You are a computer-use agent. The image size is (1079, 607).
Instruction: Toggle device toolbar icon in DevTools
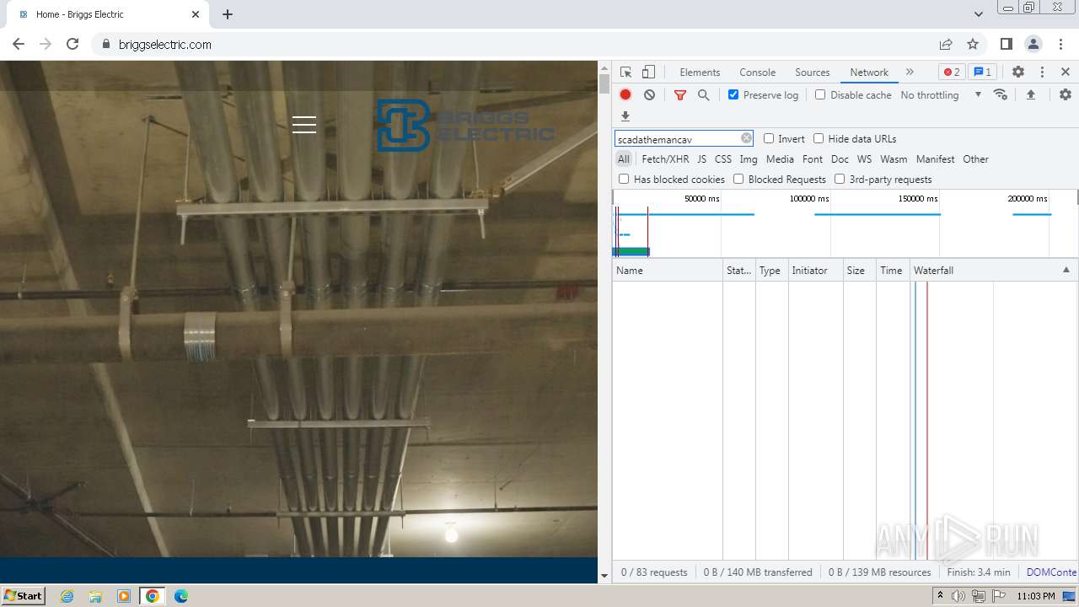[x=648, y=73]
